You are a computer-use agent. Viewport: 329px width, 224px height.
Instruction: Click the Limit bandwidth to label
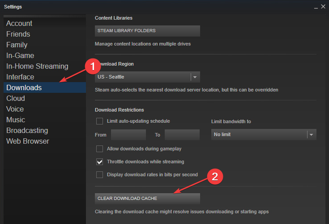[231, 121]
